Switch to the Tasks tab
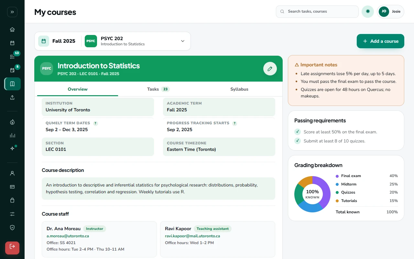414x259 pixels. click(x=158, y=89)
